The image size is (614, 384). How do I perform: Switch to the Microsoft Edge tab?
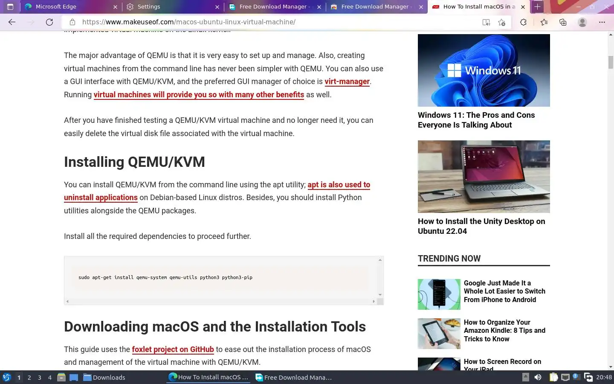(71, 7)
